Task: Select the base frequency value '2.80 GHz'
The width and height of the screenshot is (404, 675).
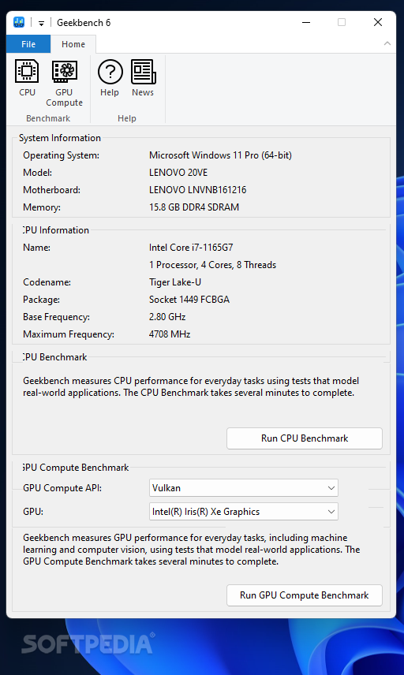Action: [x=167, y=317]
